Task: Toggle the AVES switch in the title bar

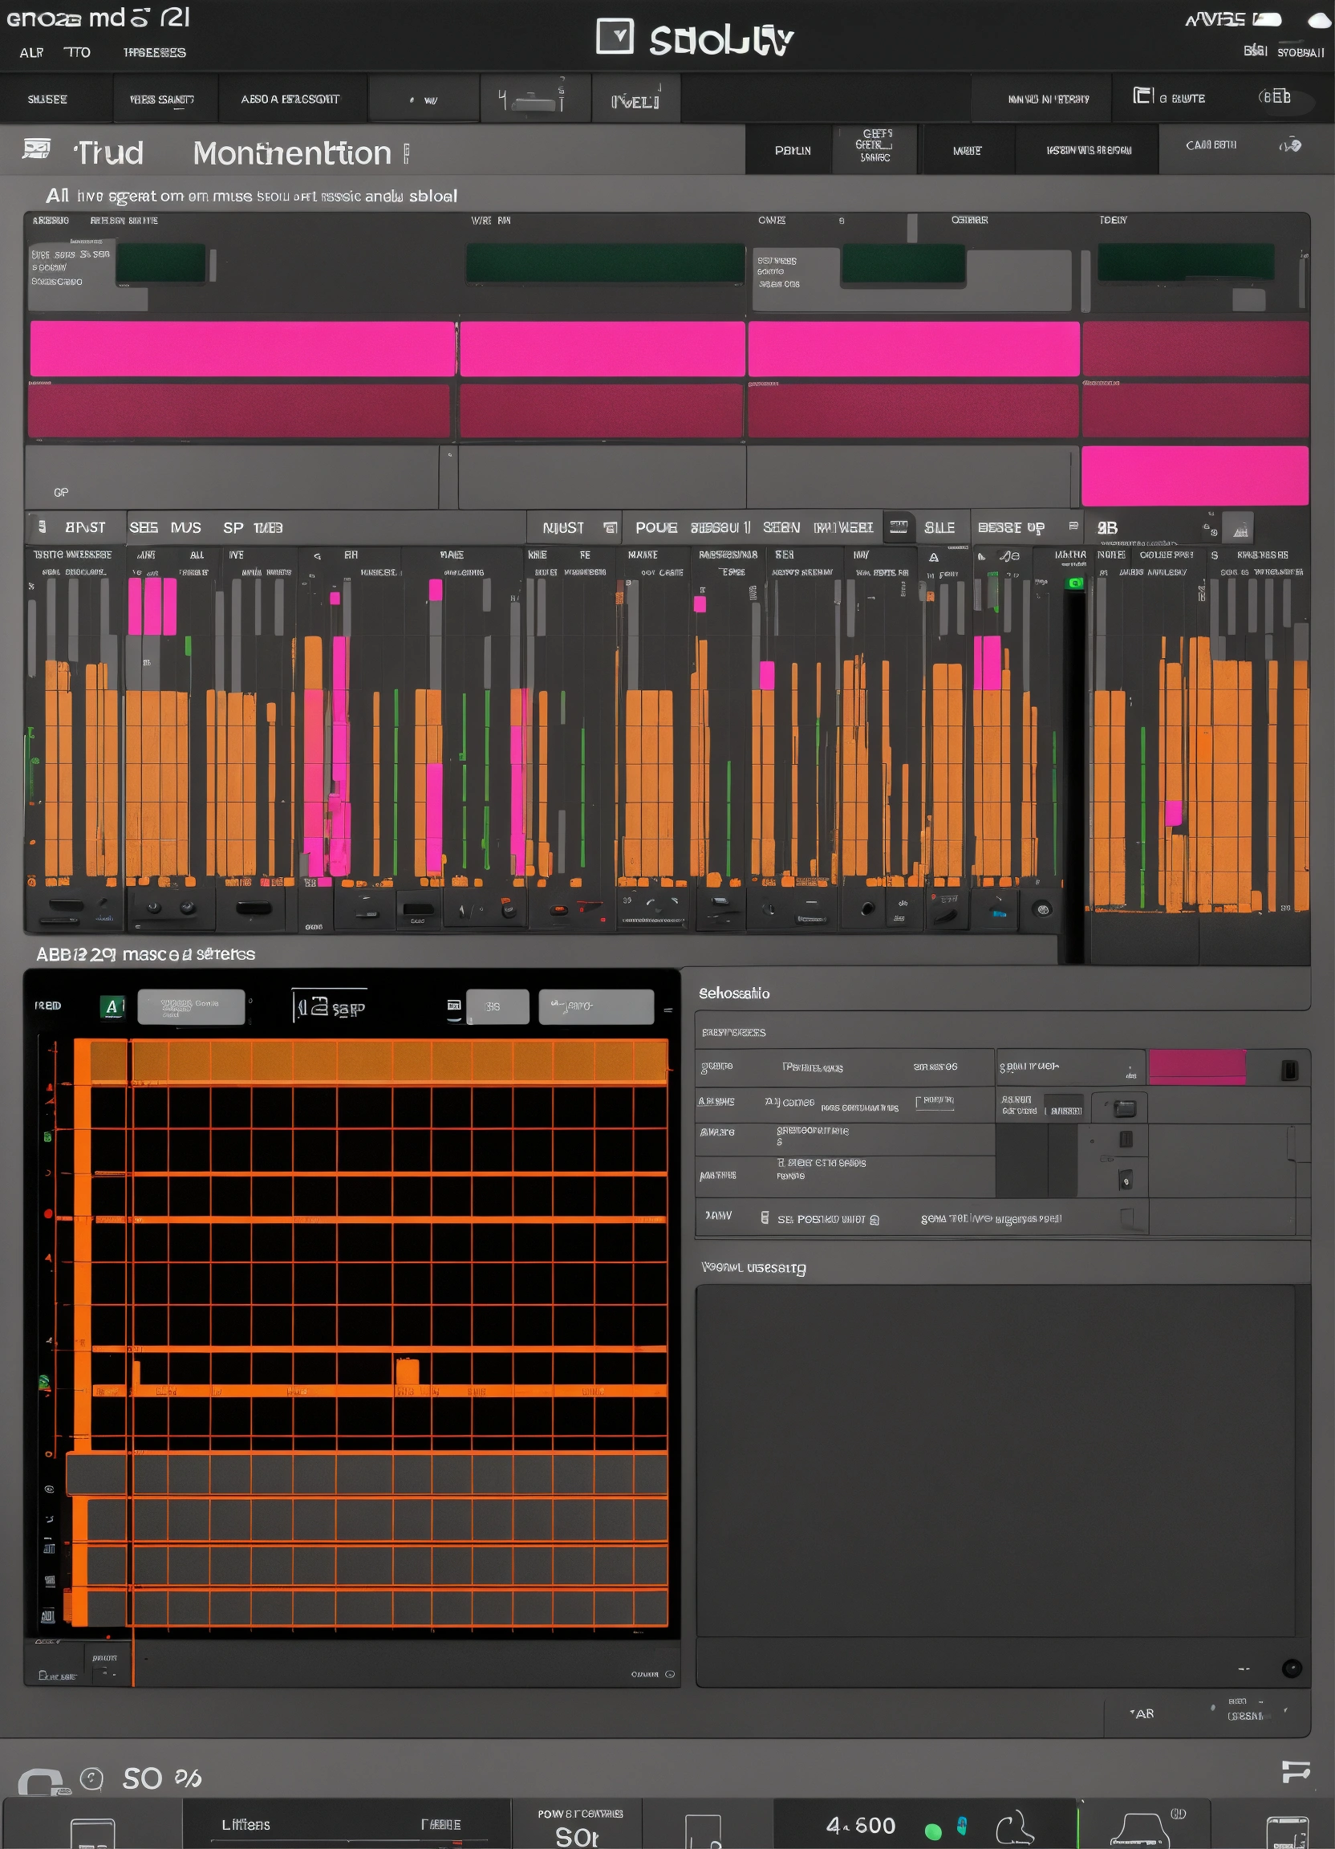Action: 1268,19
